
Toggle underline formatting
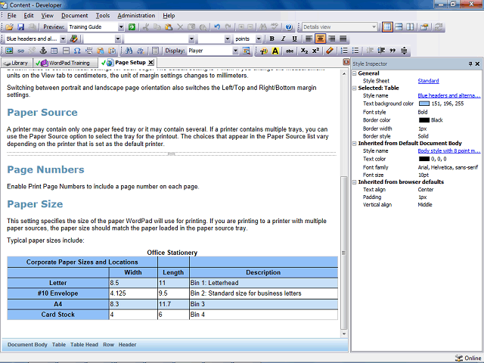pos(294,39)
